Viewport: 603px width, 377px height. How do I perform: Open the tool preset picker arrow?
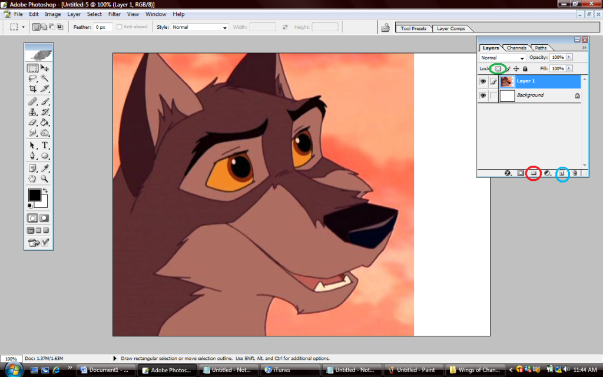click(x=23, y=27)
